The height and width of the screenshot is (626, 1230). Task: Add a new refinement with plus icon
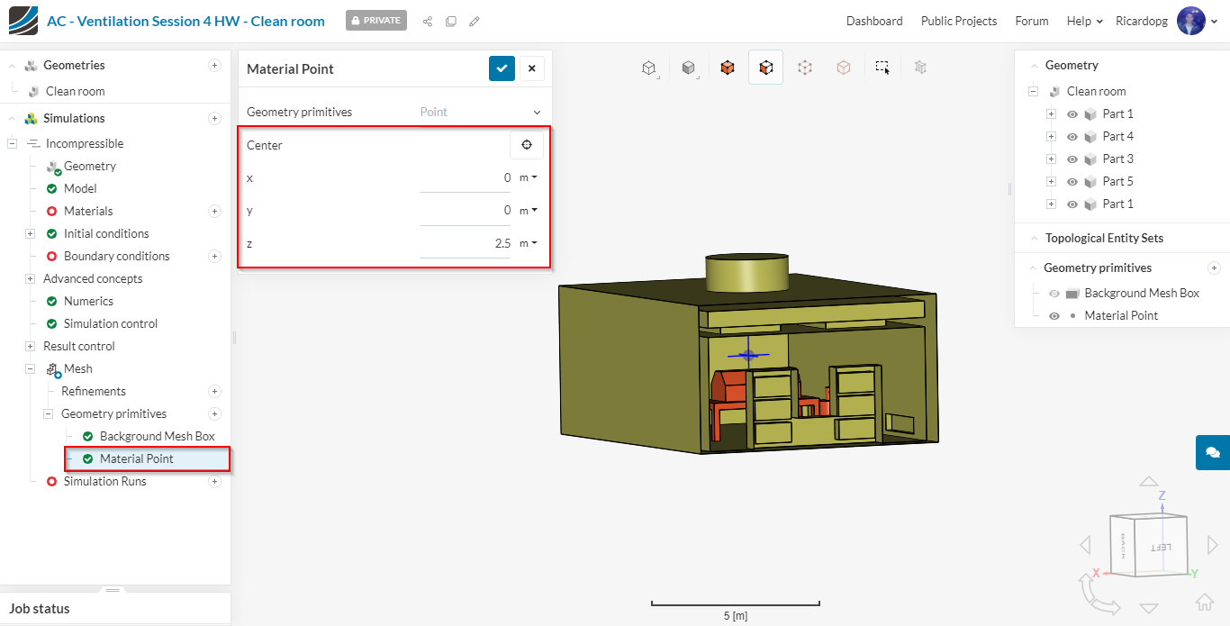[x=214, y=391]
